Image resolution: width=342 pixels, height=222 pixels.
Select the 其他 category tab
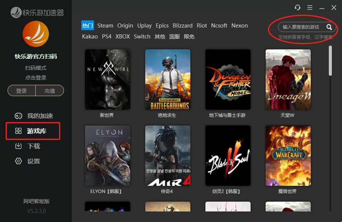[x=160, y=37]
